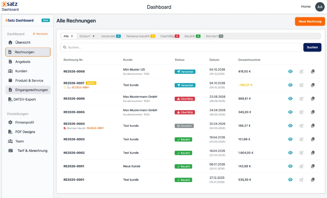
Task: View invoice RE2026-0006 with the eye icon
Action: coord(290,98)
